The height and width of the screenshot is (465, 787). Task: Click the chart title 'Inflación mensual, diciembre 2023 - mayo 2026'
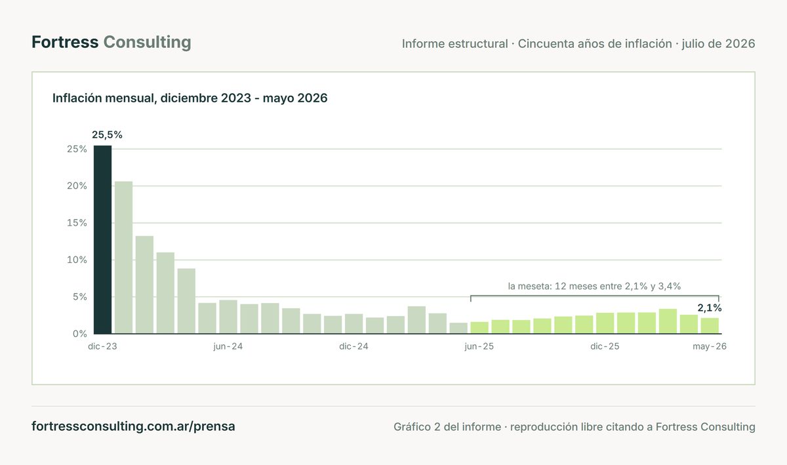tap(190, 98)
